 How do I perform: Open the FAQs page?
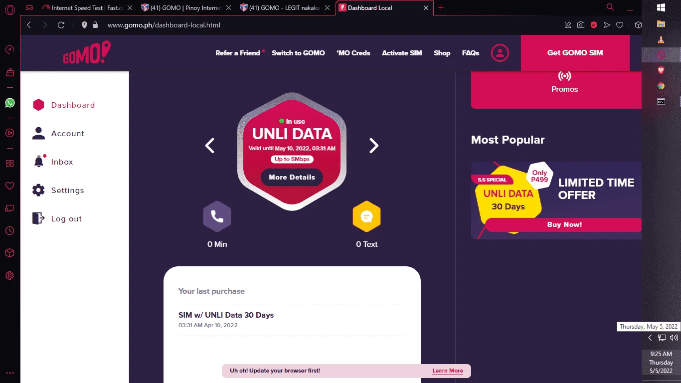(471, 53)
